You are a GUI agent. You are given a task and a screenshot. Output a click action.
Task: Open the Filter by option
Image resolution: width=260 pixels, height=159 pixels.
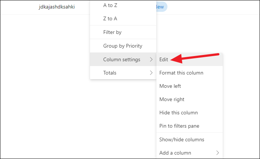click(x=112, y=32)
